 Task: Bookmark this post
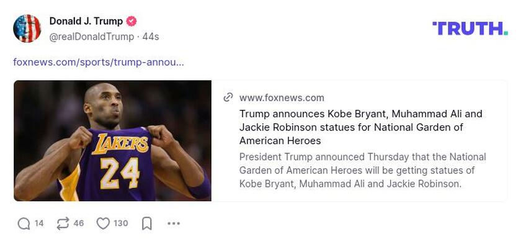click(147, 223)
